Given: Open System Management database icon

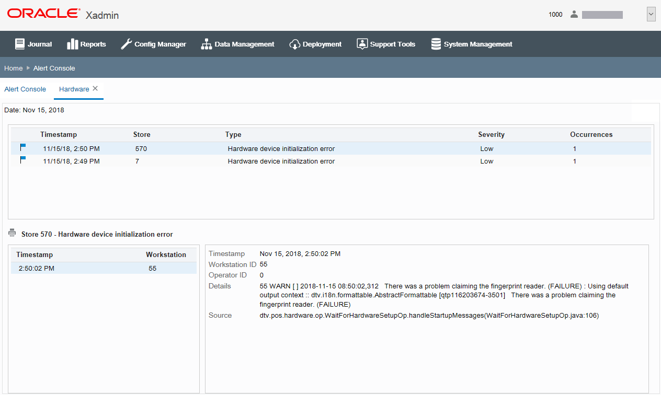Looking at the screenshot, I should pyautogui.click(x=436, y=44).
